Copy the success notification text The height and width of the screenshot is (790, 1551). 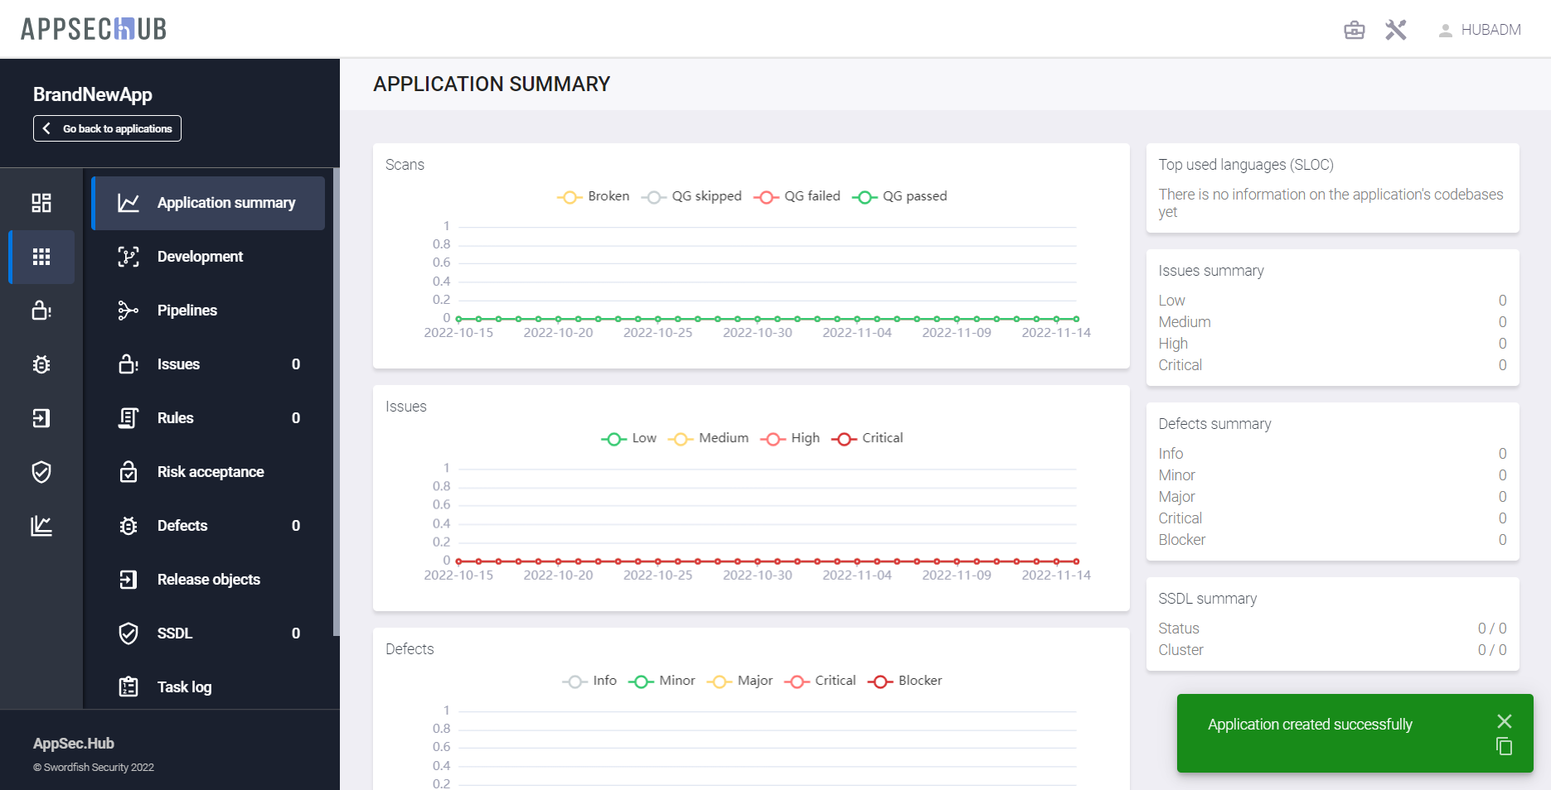point(1504,747)
